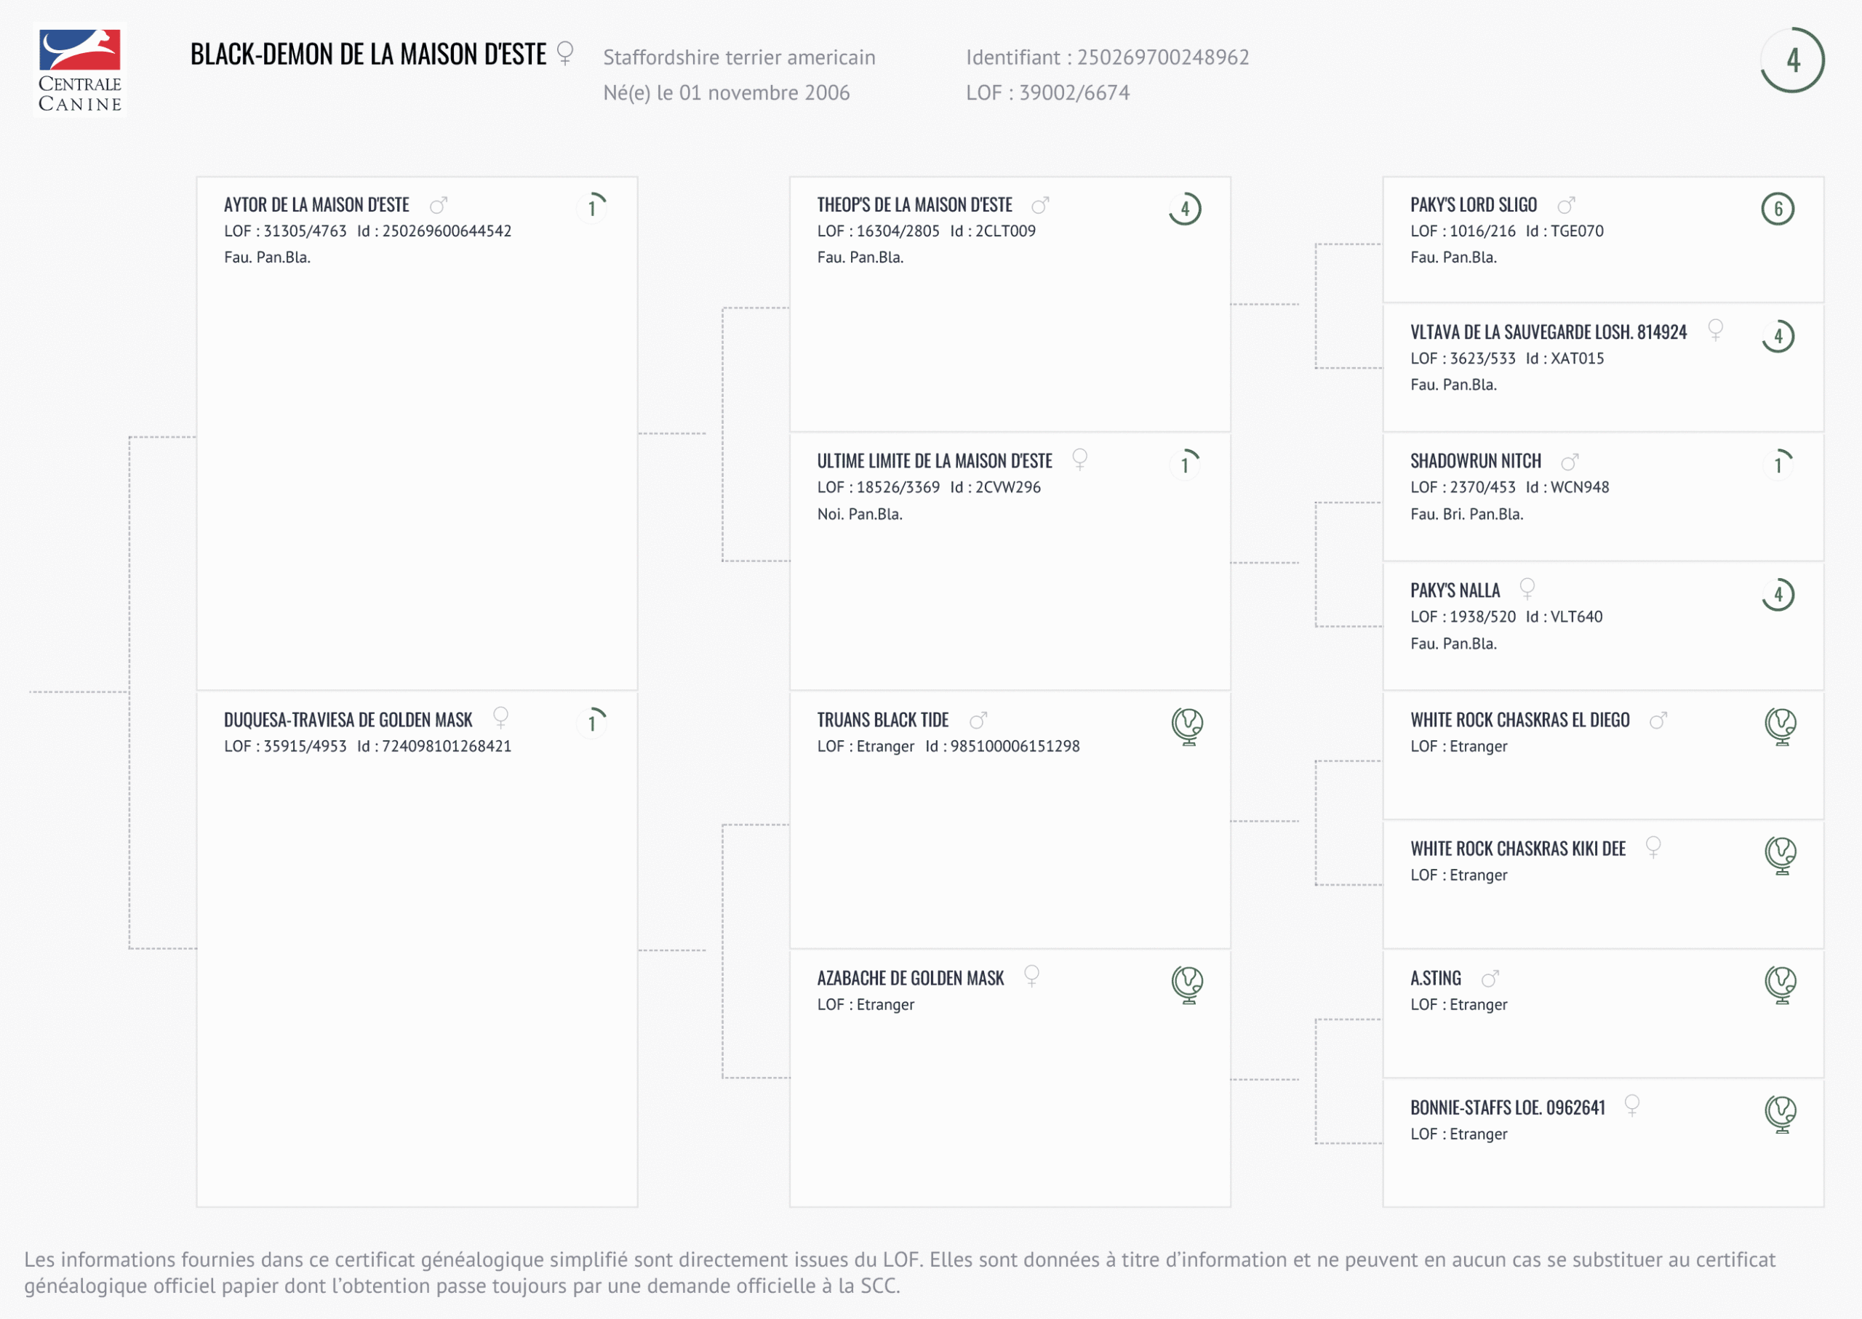1862x1319 pixels.
Task: Click the large rating circle 4 in header
Action: pyautogui.click(x=1792, y=60)
